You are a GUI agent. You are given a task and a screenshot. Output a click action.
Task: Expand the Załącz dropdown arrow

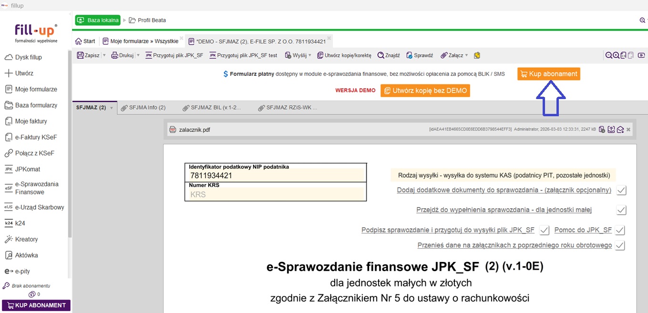(466, 55)
